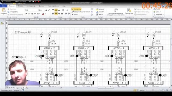Toggle bold text formatting
This screenshot has height=96, width=172.
26,14
